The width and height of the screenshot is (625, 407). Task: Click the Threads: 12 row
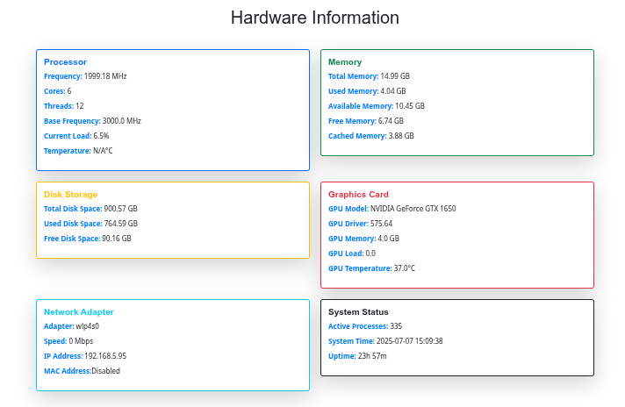[x=64, y=106]
